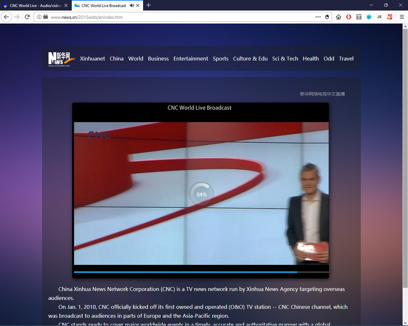This screenshot has height=326, width=408.
Task: Open page actions three-dots menu
Action: [x=318, y=17]
